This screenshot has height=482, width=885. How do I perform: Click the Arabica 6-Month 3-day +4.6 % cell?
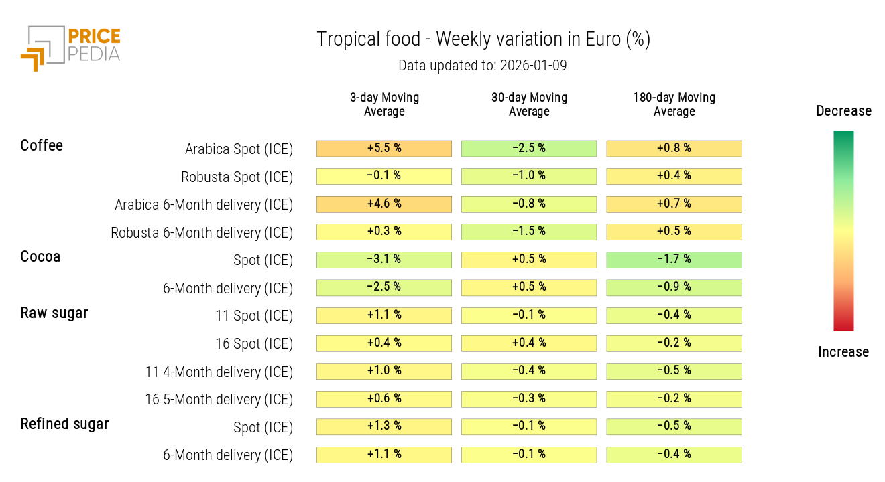point(383,204)
